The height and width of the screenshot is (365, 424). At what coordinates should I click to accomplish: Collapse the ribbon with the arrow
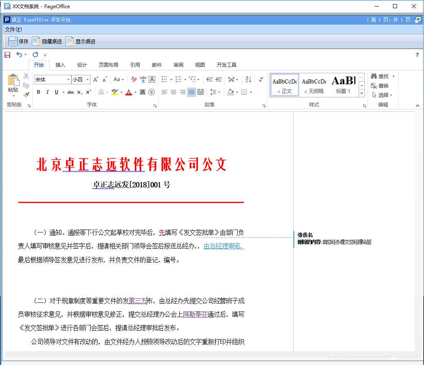417,106
